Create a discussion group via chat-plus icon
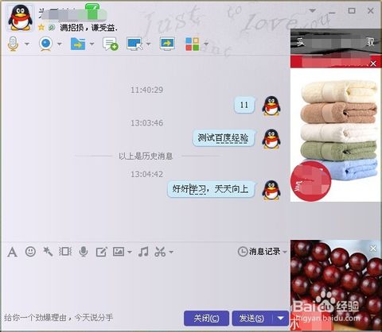The height and width of the screenshot is (332, 382). tap(111, 44)
